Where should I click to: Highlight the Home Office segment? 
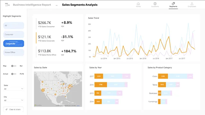coord(13,52)
